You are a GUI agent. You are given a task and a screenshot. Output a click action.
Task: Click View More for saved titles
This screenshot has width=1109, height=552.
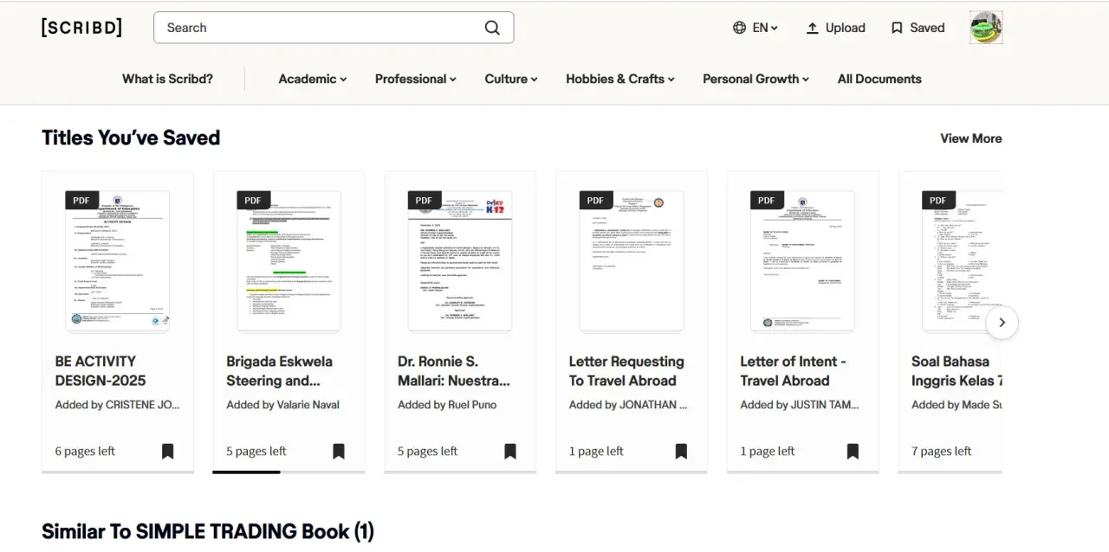click(971, 138)
